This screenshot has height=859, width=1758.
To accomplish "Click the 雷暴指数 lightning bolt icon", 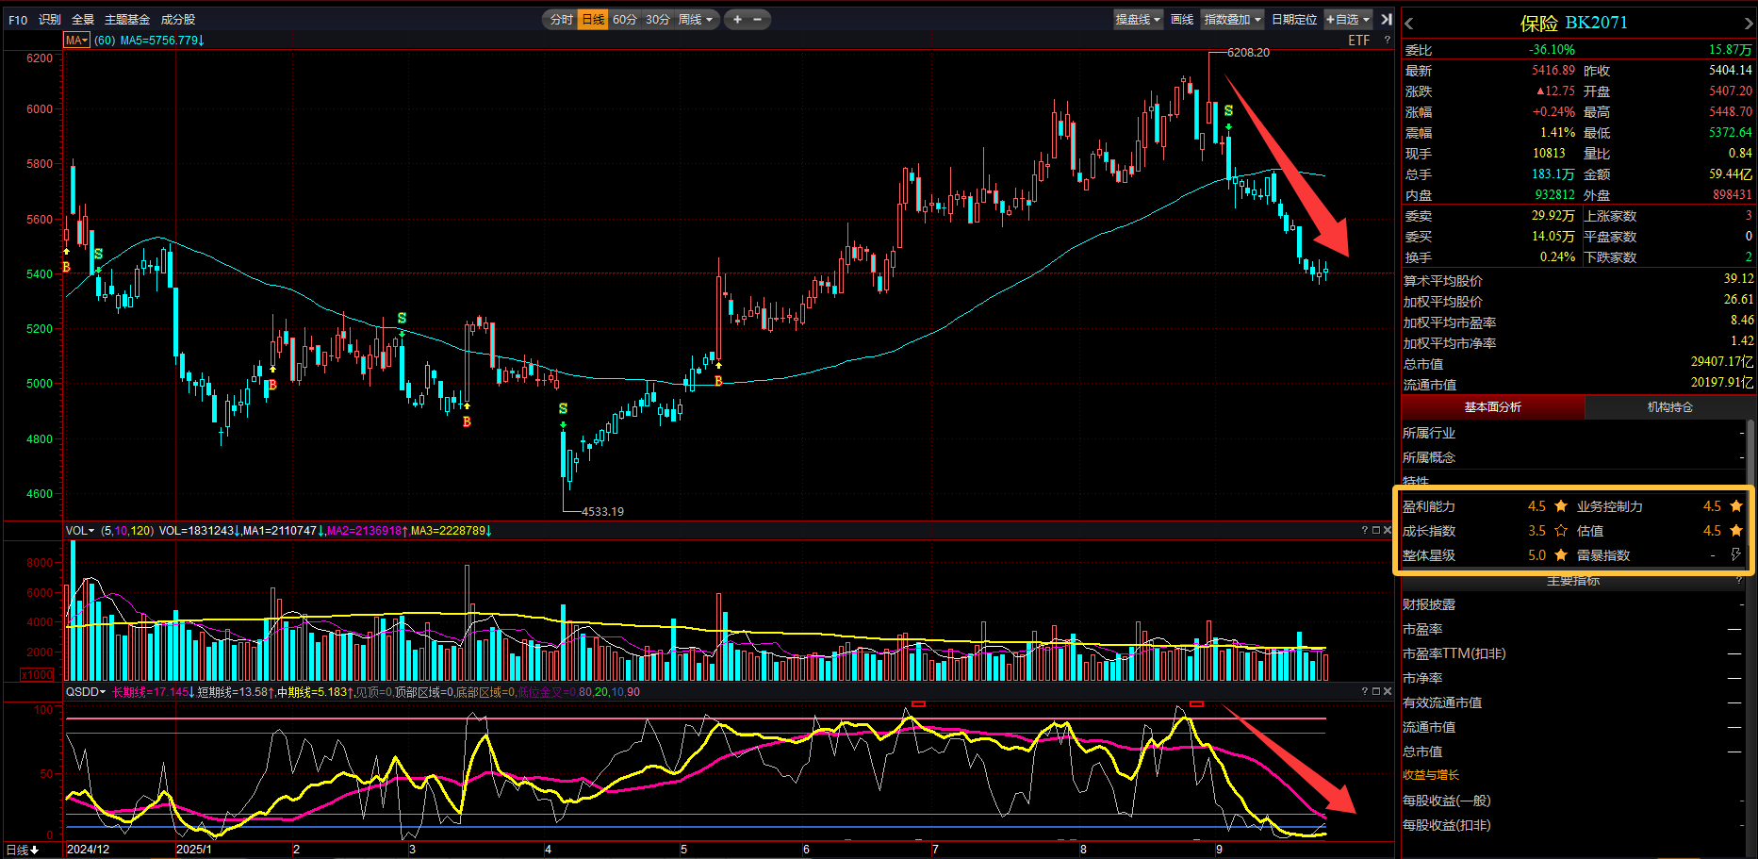I will pyautogui.click(x=1735, y=555).
